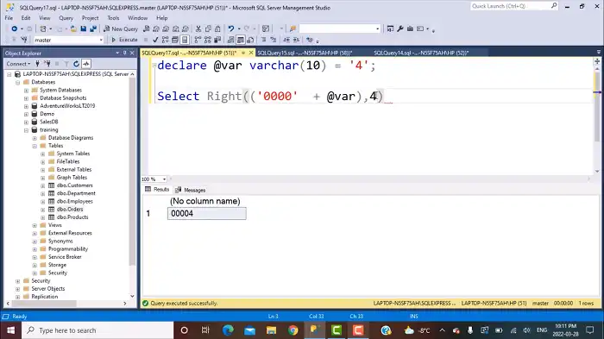Click Comment out selected lines icon

(263, 40)
